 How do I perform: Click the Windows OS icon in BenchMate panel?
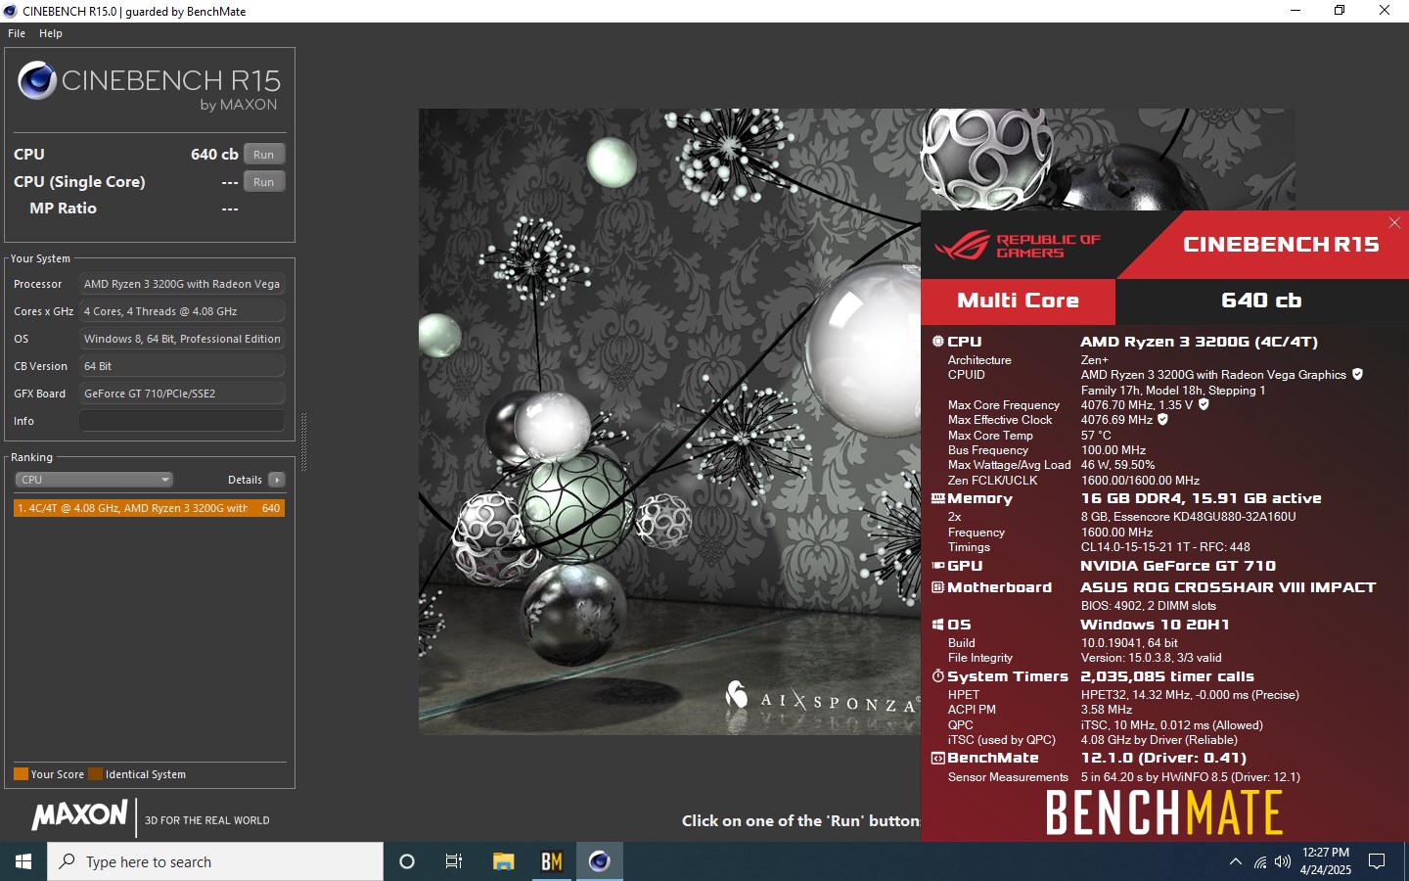[x=937, y=625]
